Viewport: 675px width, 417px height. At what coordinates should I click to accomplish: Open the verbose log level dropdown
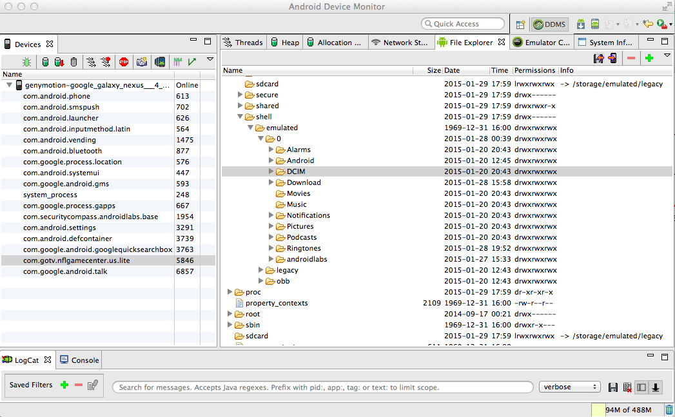click(570, 387)
